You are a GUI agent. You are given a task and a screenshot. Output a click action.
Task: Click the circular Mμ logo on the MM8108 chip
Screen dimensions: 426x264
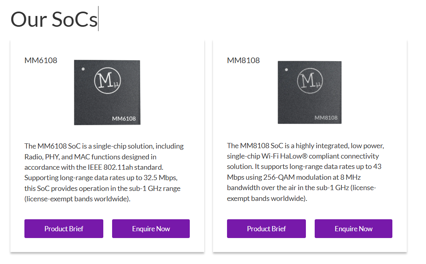[x=310, y=81]
